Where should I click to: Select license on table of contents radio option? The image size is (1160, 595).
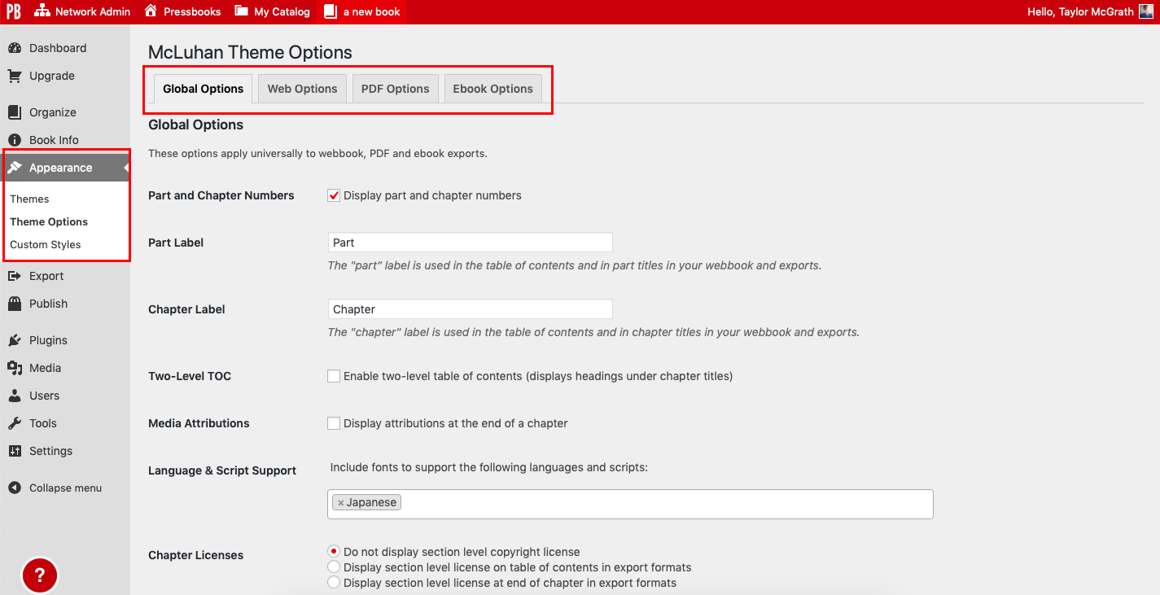tap(334, 567)
